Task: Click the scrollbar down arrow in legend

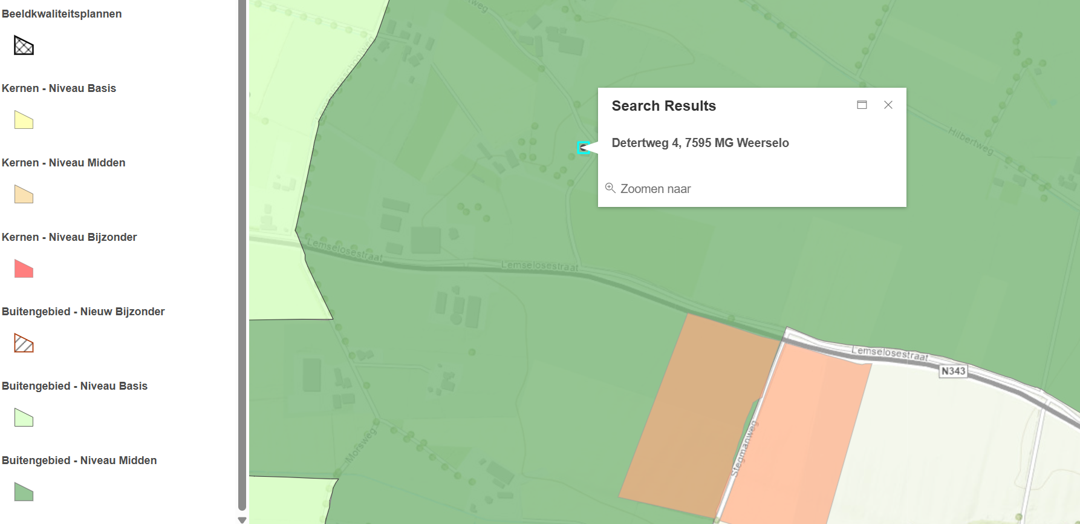Action: 242,520
